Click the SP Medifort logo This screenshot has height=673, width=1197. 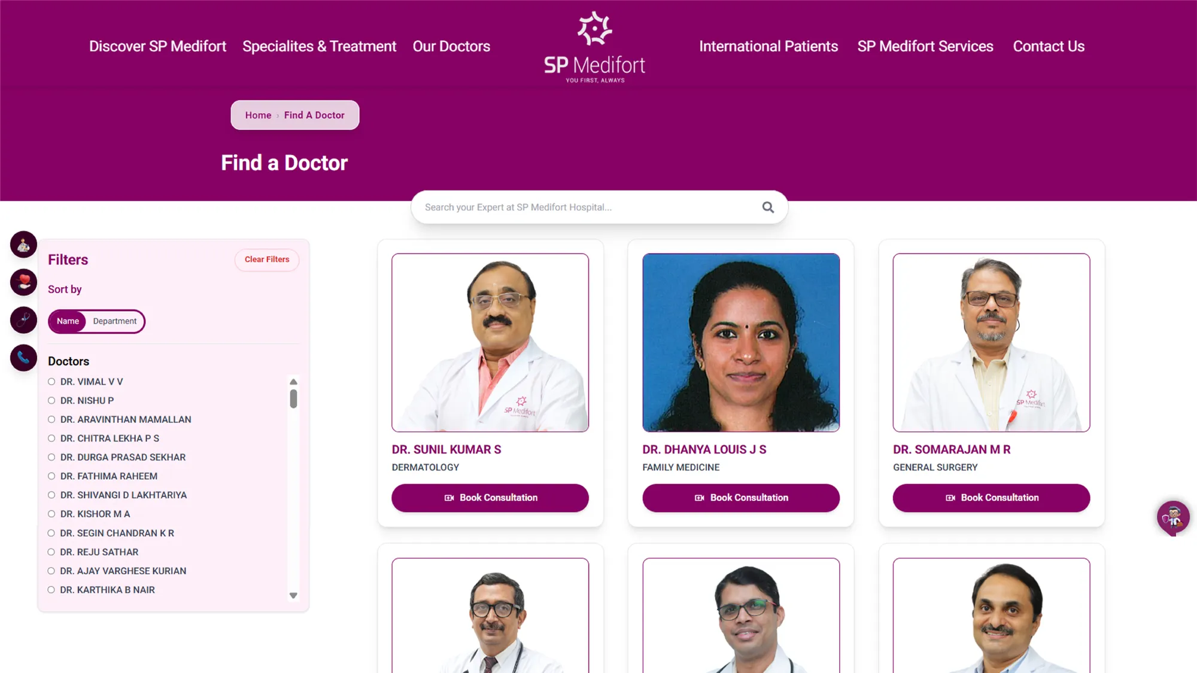594,47
